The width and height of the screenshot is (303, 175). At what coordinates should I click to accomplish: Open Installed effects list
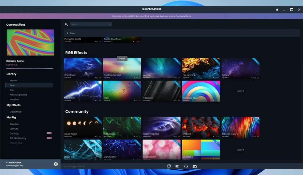point(14,99)
